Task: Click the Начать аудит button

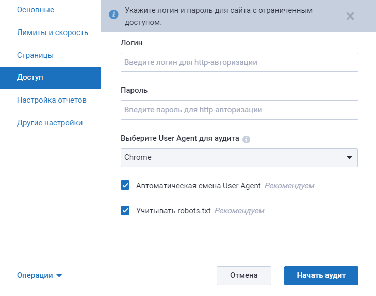Action: (321, 275)
